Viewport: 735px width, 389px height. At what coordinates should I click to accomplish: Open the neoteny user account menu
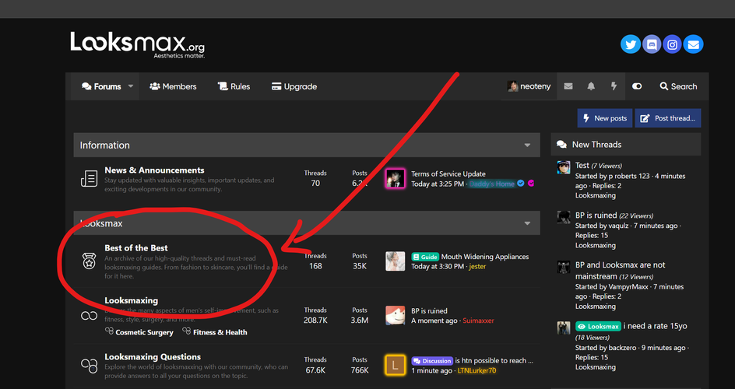(529, 86)
